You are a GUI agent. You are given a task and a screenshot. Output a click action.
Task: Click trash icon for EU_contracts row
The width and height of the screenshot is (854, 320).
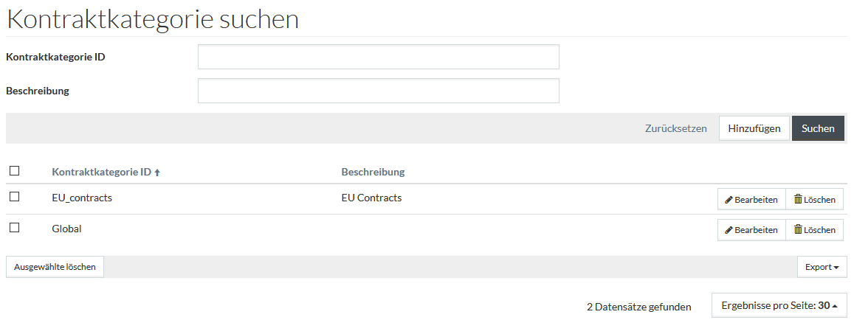(798, 199)
